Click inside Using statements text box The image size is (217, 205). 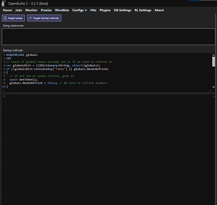[x=108, y=36]
